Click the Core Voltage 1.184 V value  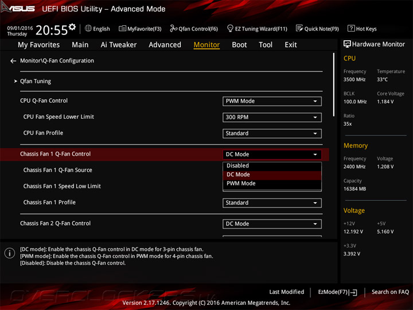[x=385, y=102]
